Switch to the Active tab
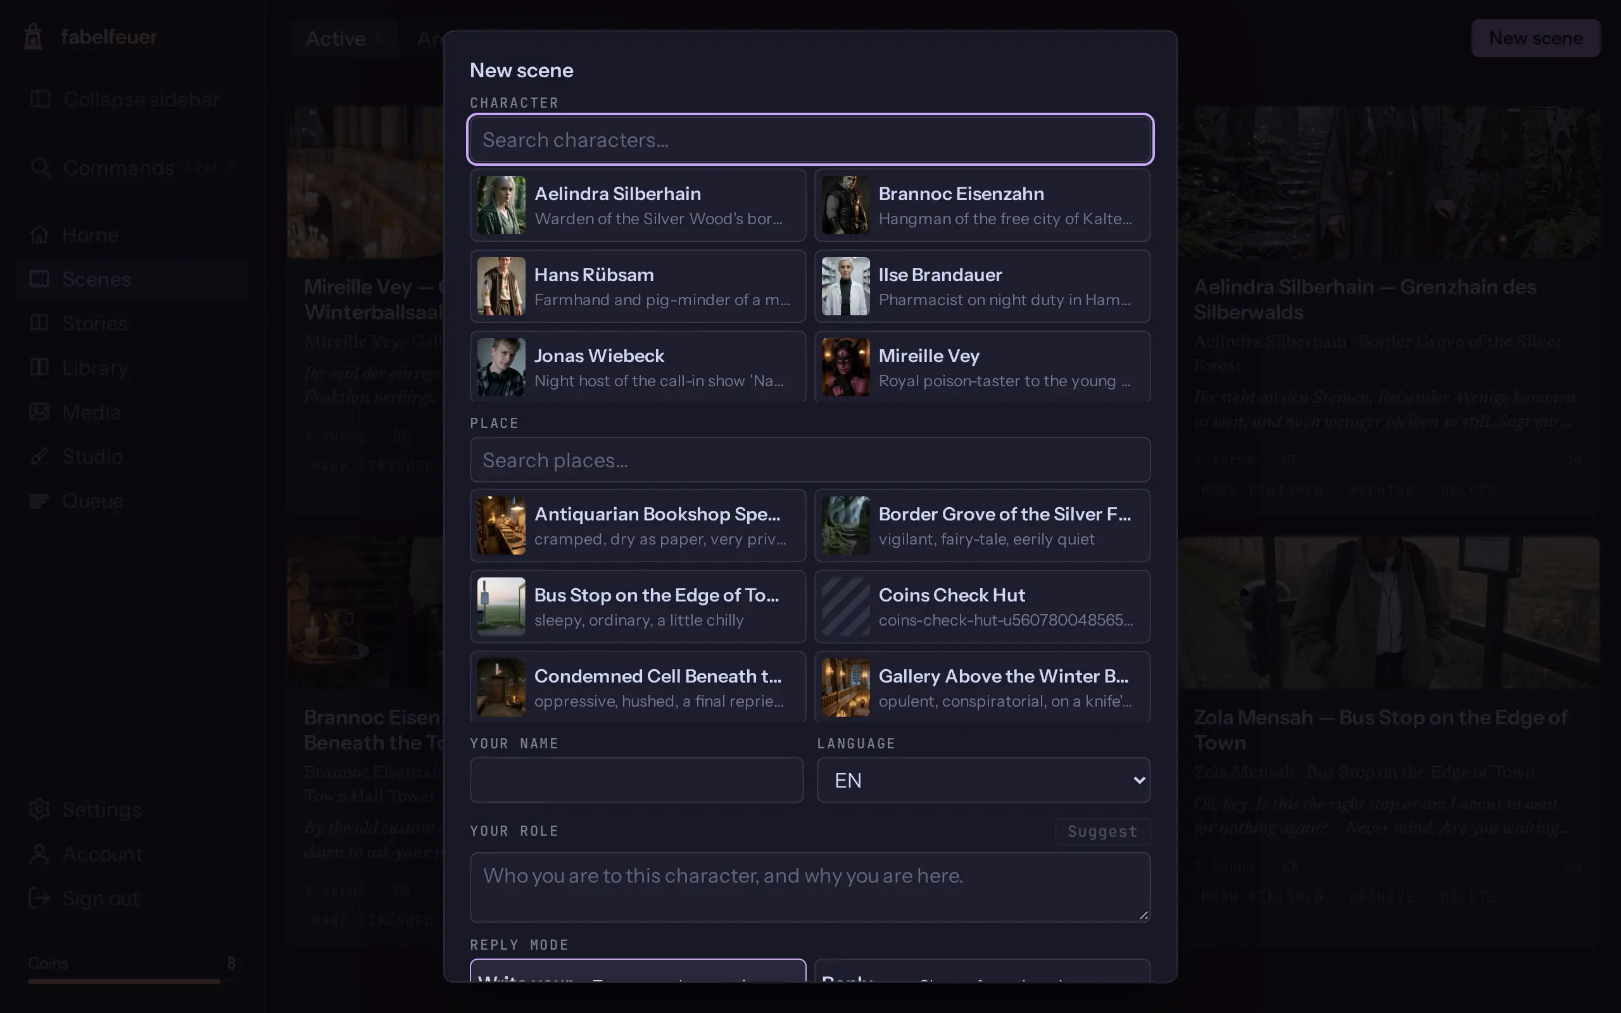1621x1013 pixels. point(344,38)
